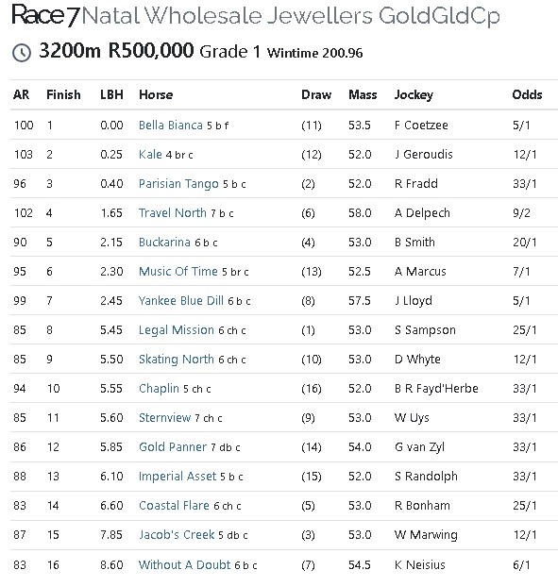
Task: Open Skating North horse profile
Action: click(x=176, y=360)
